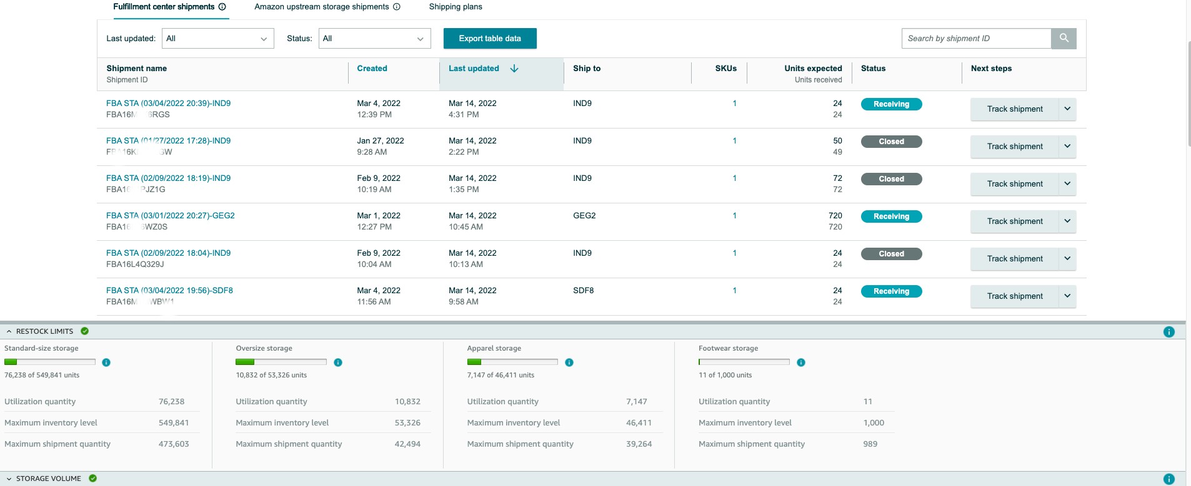The width and height of the screenshot is (1191, 486).
Task: Open the Last updated filter dropdown
Action: coord(217,39)
